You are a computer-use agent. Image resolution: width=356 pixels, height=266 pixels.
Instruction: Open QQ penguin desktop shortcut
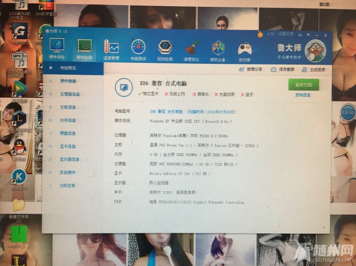coord(19,150)
